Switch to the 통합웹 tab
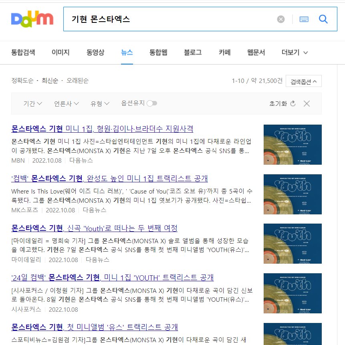 [x=158, y=52]
